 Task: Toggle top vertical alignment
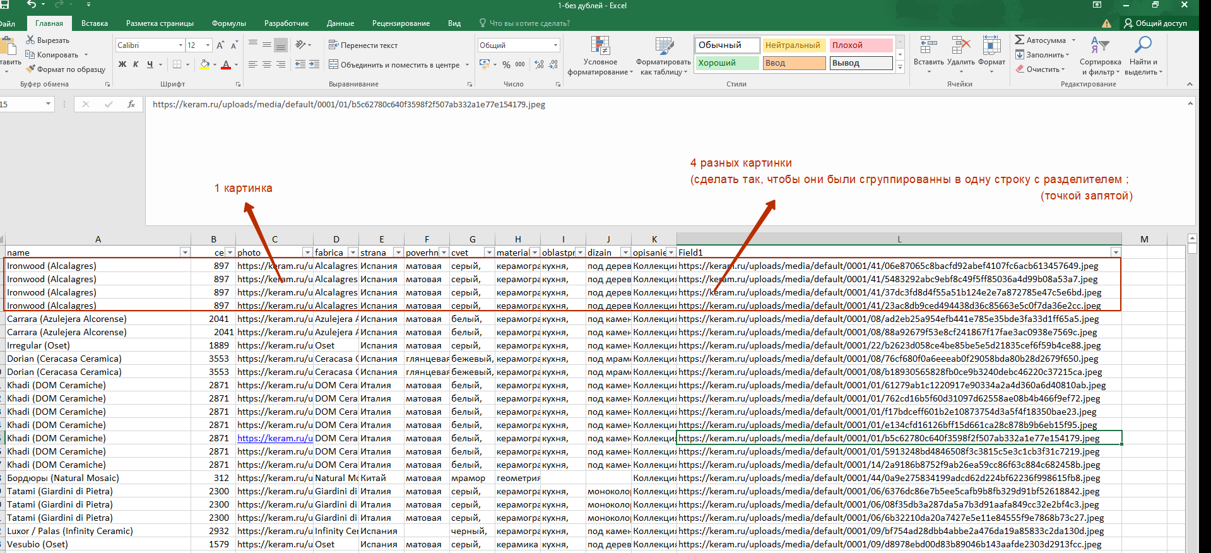click(x=253, y=45)
